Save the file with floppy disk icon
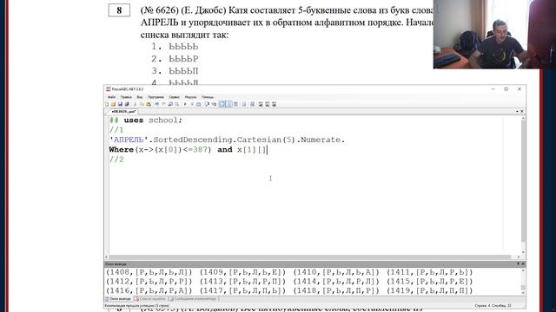The width and height of the screenshot is (556, 312). tap(120, 104)
